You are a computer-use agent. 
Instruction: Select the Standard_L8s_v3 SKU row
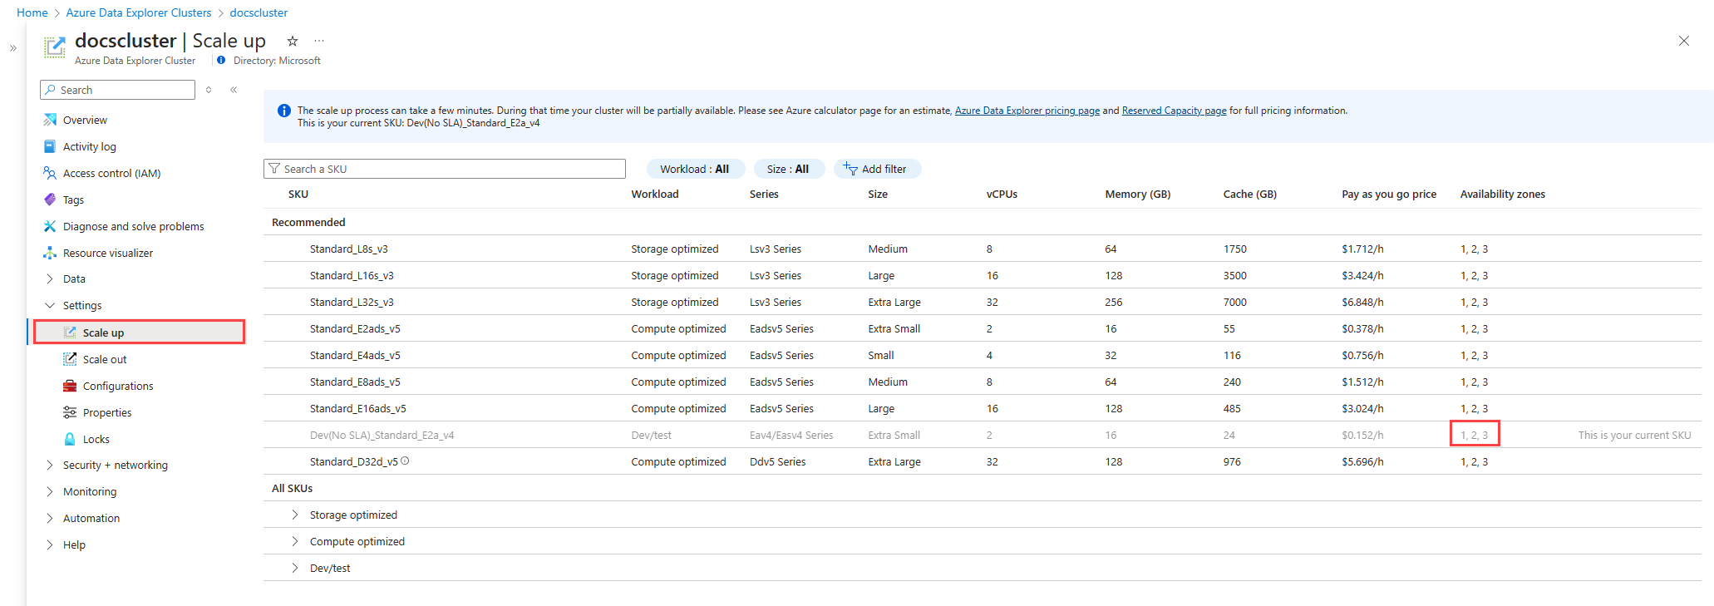coord(349,249)
